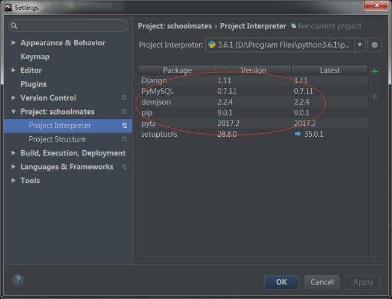Screen dimensions: 392x299
Task: Open the Keymap settings page
Action: (x=35, y=57)
